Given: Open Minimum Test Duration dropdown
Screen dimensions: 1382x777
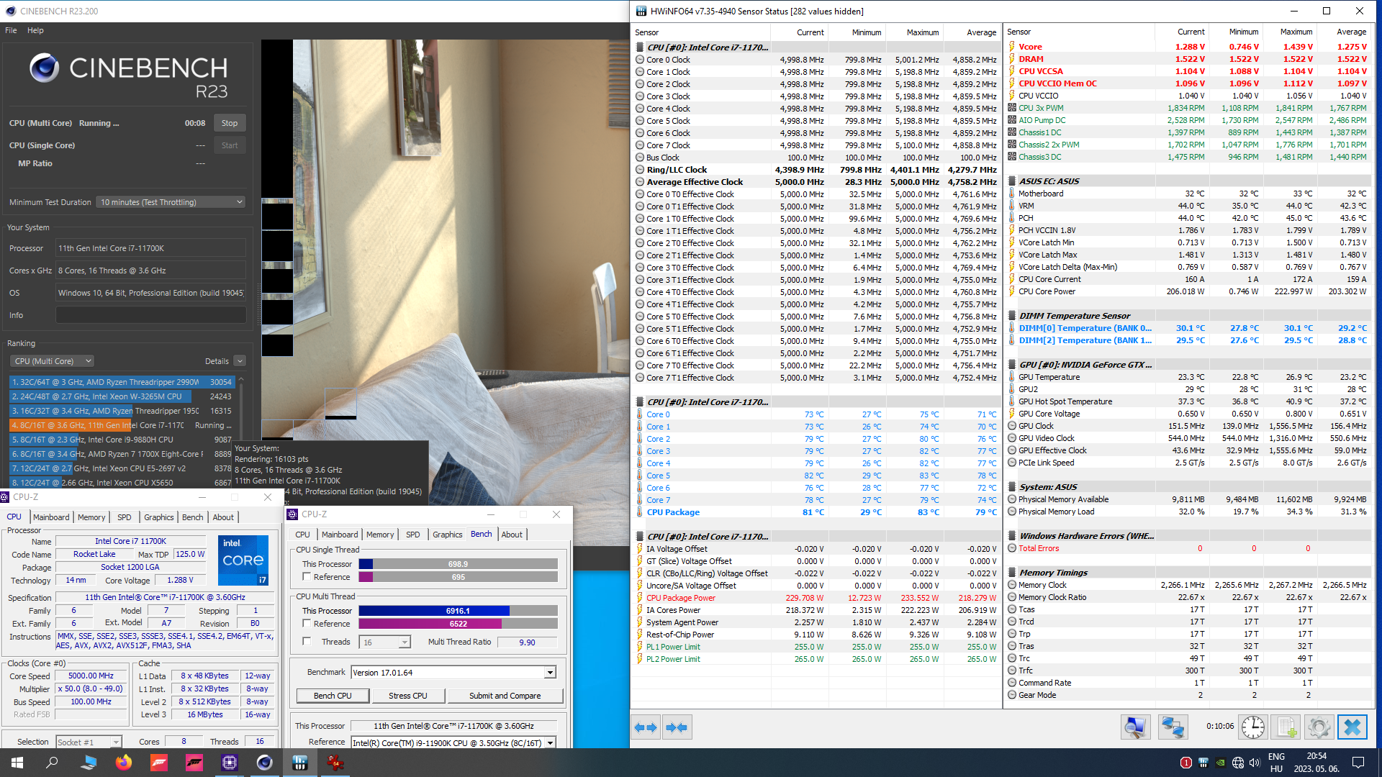Looking at the screenshot, I should [171, 202].
